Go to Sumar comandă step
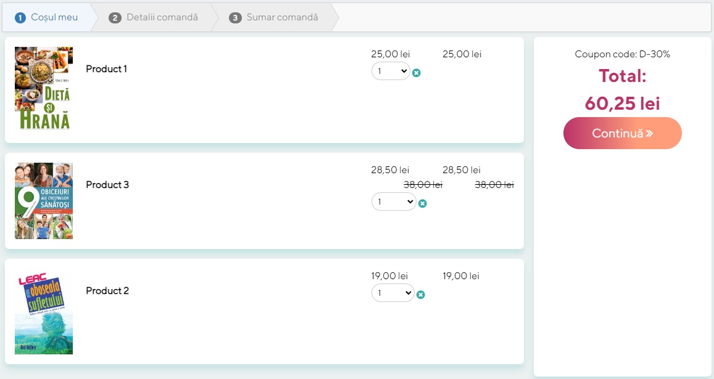 pos(273,17)
